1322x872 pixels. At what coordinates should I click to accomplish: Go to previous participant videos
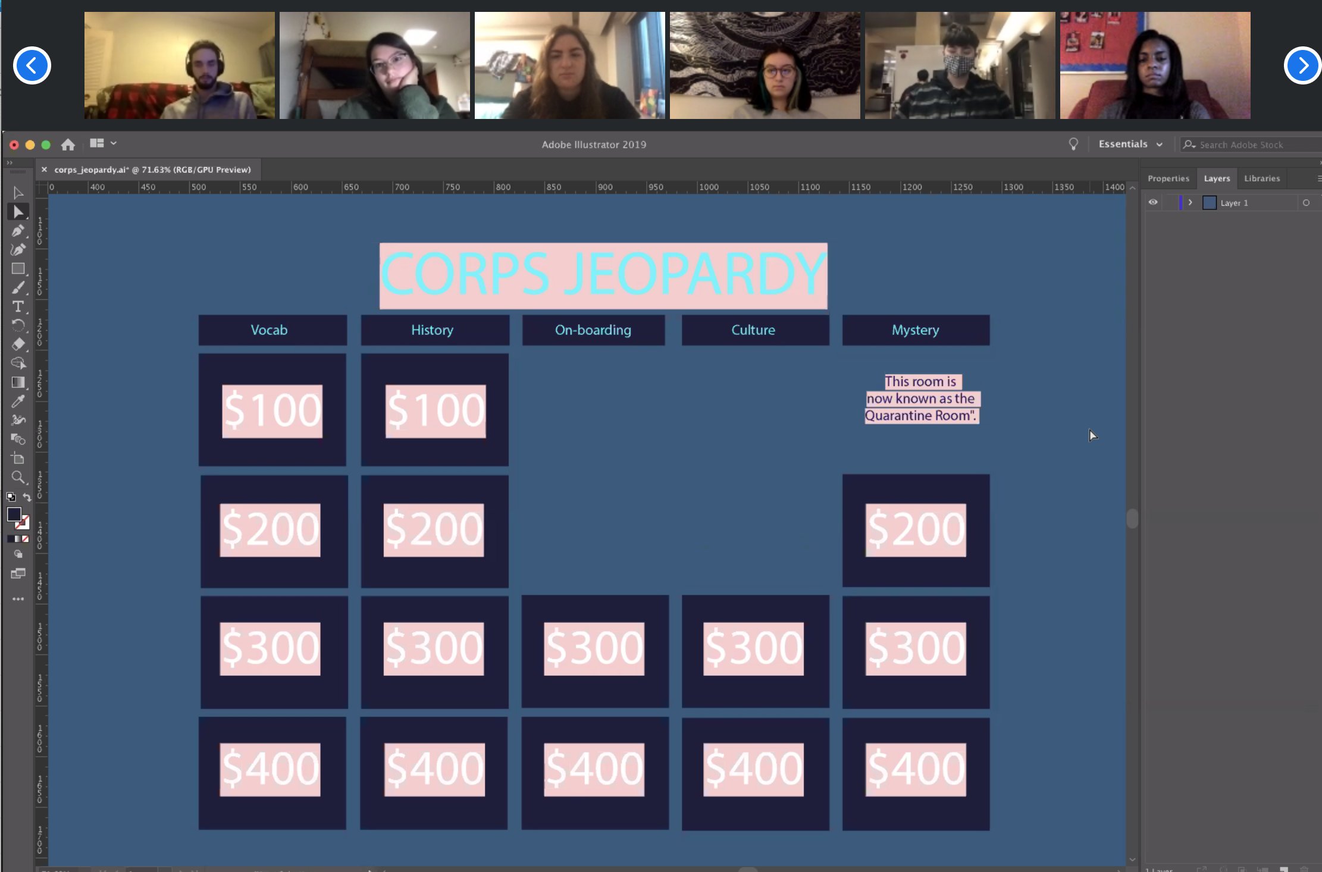coord(32,65)
